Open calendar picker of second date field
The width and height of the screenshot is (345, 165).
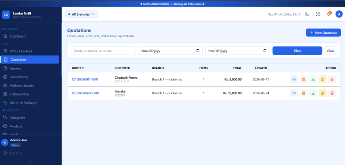click(265, 51)
